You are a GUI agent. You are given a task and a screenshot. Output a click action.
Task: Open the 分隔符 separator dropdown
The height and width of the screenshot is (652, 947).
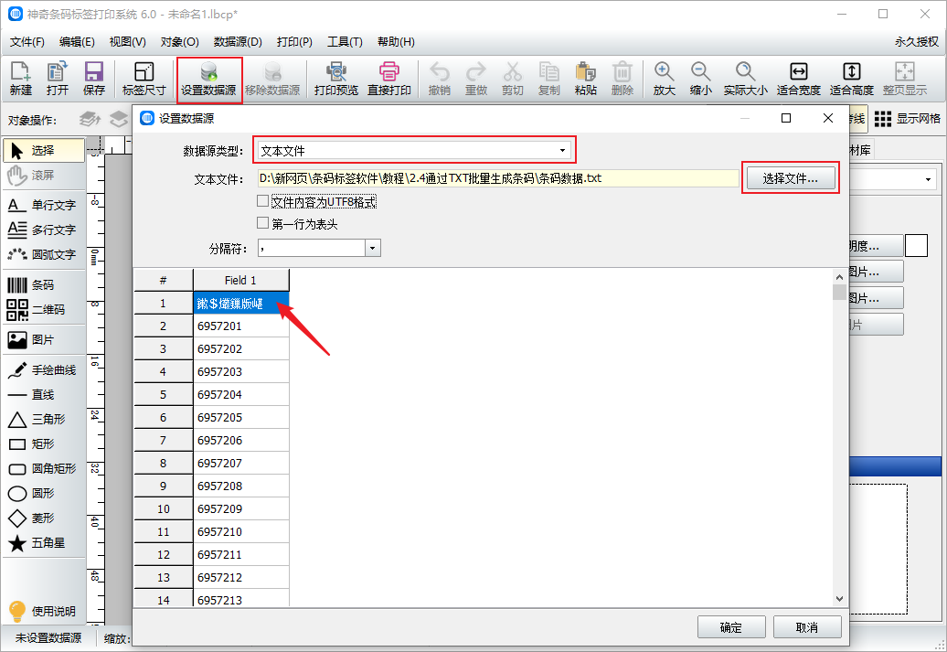(372, 248)
